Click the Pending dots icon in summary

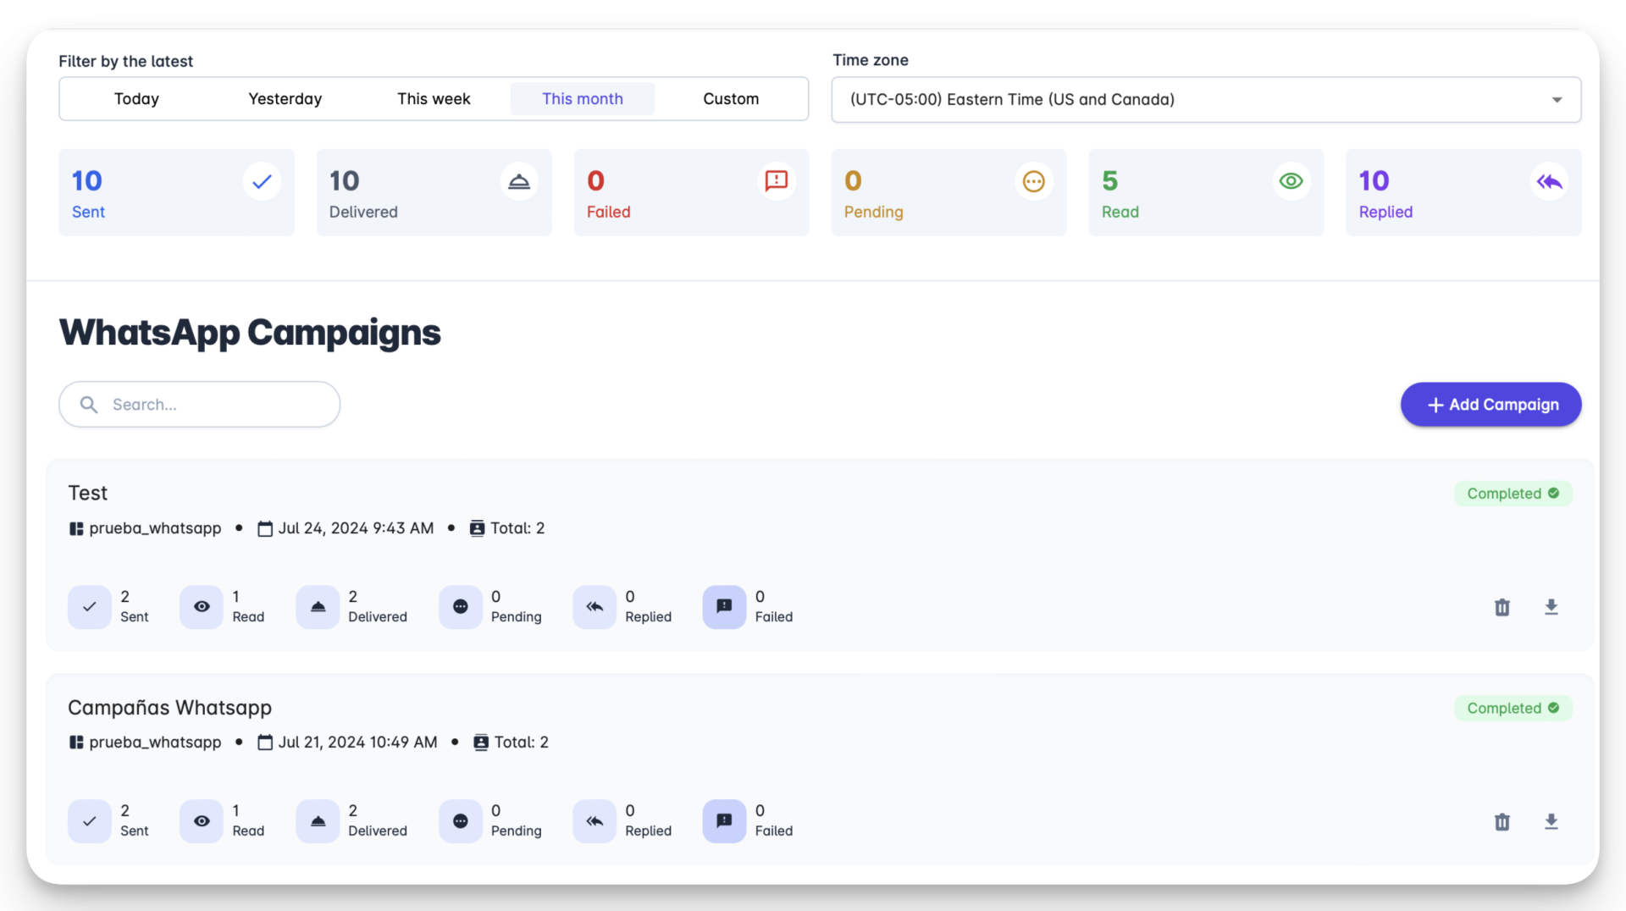[x=1033, y=181]
